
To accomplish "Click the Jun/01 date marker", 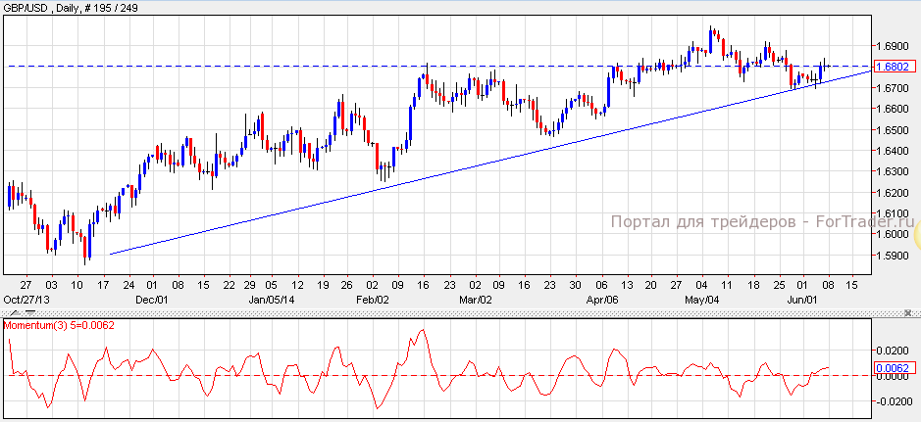I will click(x=805, y=299).
